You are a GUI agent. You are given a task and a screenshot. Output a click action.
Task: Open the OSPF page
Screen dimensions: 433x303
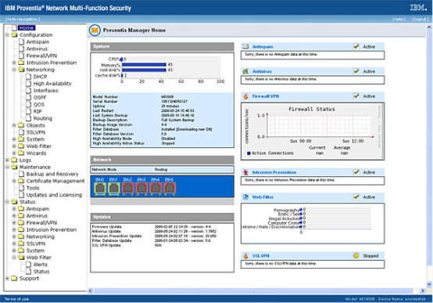(x=40, y=97)
